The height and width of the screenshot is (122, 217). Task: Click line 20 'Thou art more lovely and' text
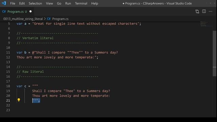[71, 96]
